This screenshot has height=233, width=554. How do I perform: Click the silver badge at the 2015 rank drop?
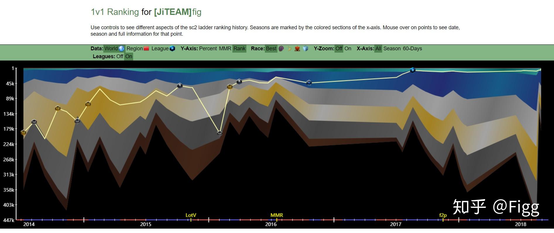[220, 133]
